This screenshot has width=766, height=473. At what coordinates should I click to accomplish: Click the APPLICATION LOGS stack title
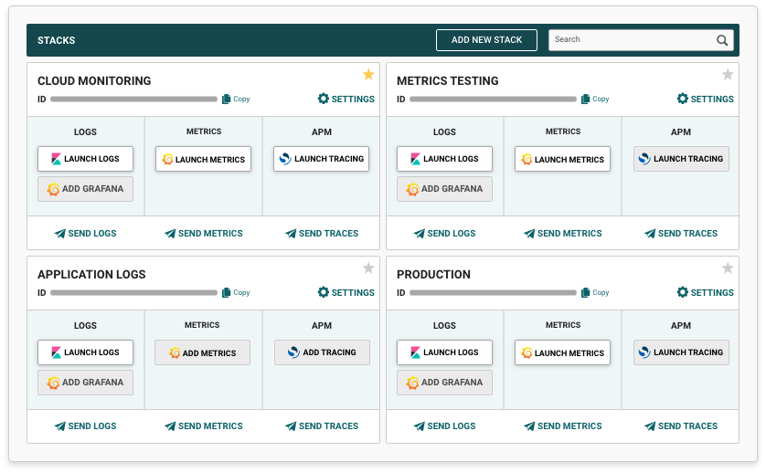[91, 275]
